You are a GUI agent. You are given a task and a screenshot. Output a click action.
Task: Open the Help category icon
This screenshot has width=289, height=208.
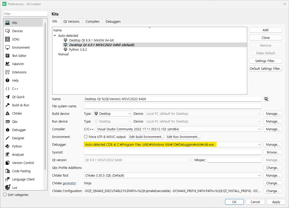click(7, 80)
